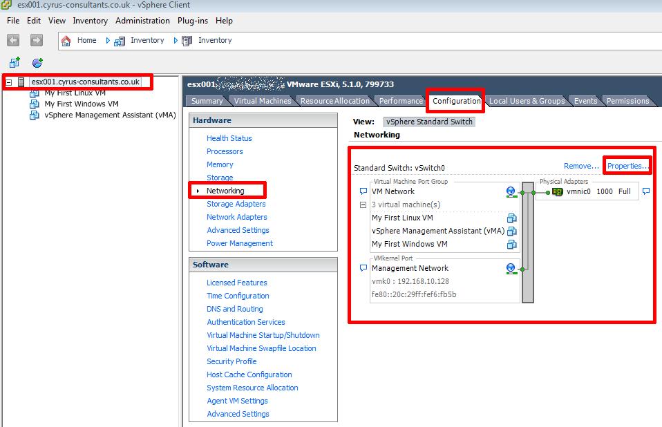Open dropdown arrow after Home breadcrumb
The width and height of the screenshot is (662, 427).
click(x=108, y=41)
